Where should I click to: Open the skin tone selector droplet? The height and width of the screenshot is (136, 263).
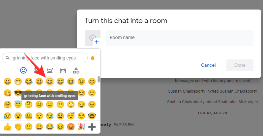(93, 58)
